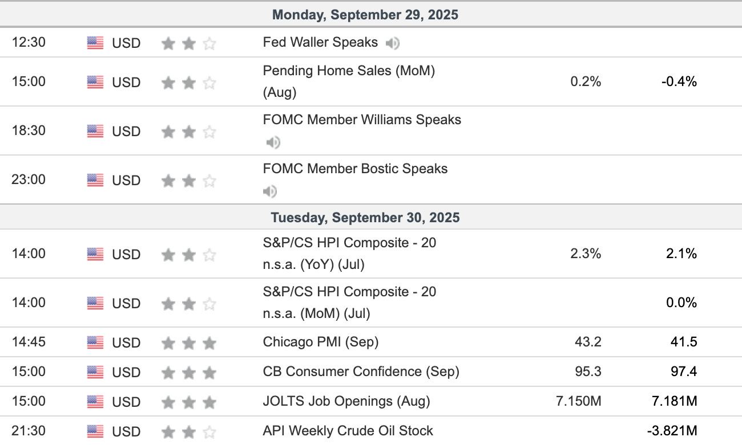This screenshot has height=445, width=742.
Task: Open JOLTS Job Openings (Aug) event
Action: (346, 401)
